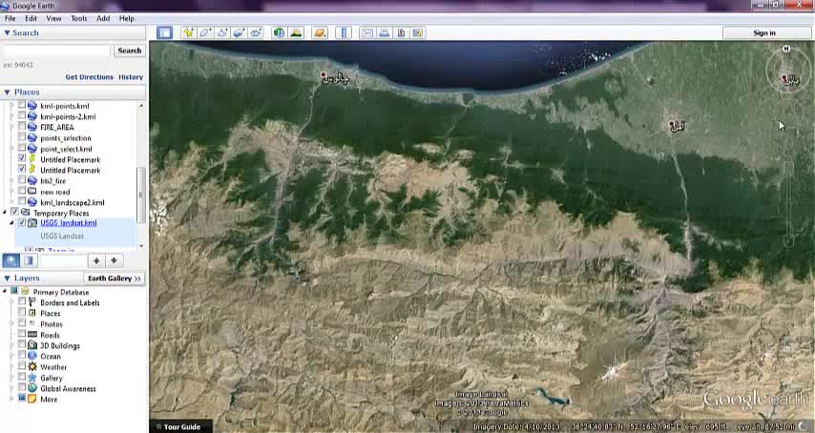Viewport: 815px width, 433px height.
Task: Click the USGS_landsat.kml link
Action: 68,223
